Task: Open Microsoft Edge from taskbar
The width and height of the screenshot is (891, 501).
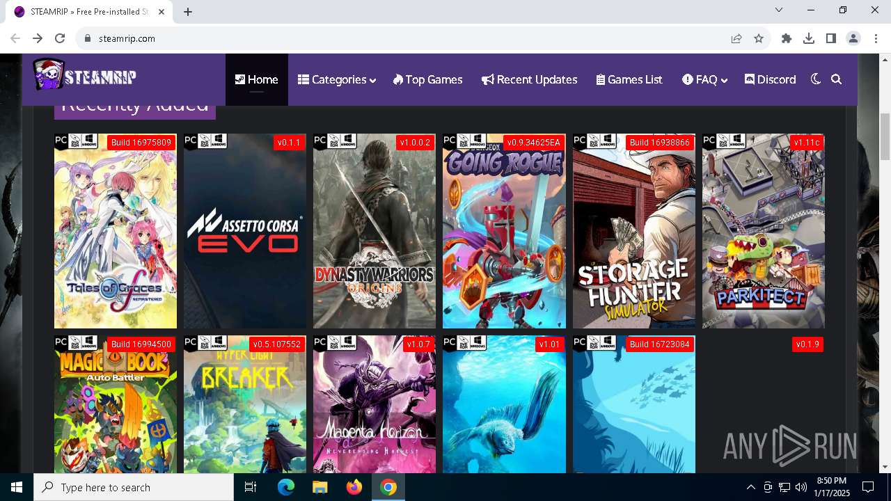Action: [286, 487]
